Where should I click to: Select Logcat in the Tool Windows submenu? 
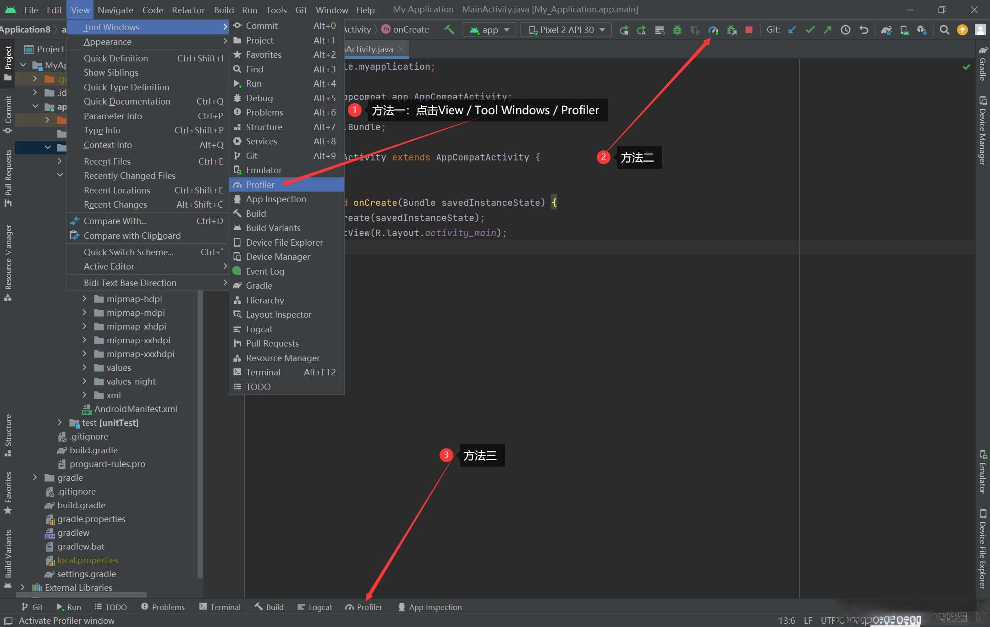(286, 329)
